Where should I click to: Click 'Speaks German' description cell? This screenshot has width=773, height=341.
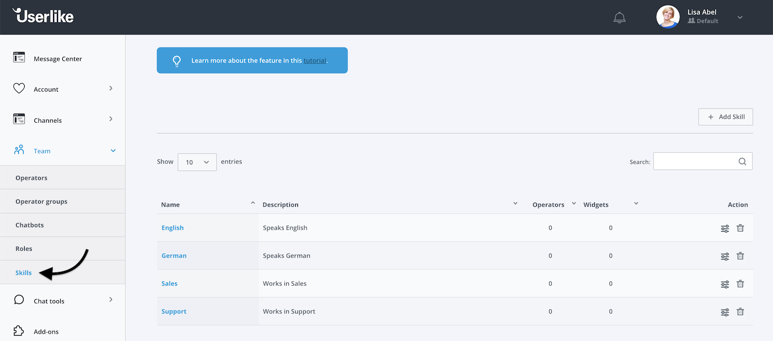pyautogui.click(x=287, y=255)
